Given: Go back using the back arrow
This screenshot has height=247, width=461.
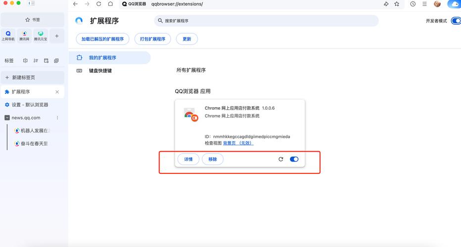Looking at the screenshot, I should pyautogui.click(x=76, y=4).
